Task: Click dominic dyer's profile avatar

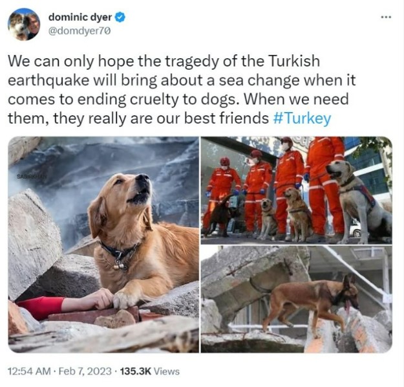Action: click(x=24, y=24)
